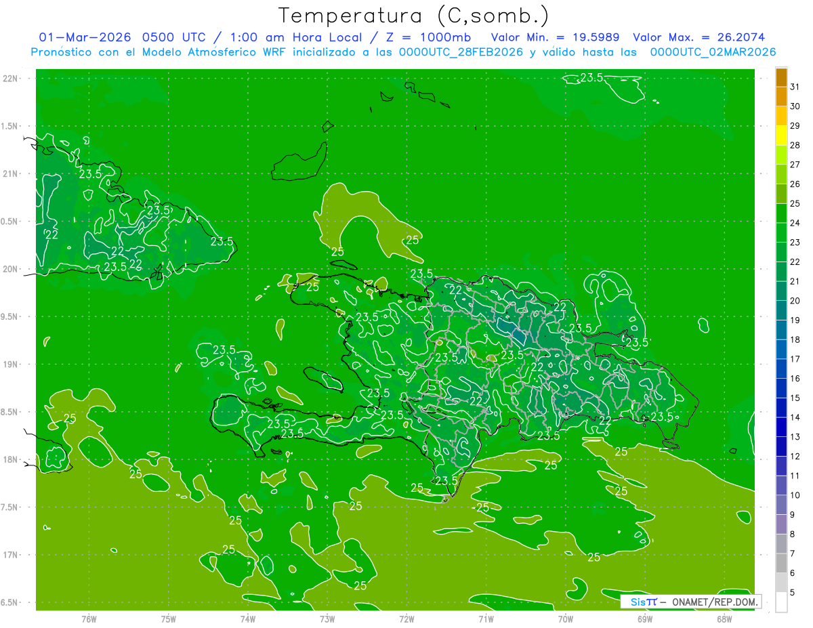The image size is (813, 628).
Task: Click latitude axis label "17N"
Action: coord(11,556)
